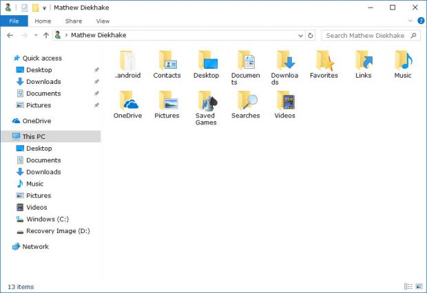Viewport: 427px width, 293px height.
Task: Select Desktop under This PC
Action: (39, 149)
